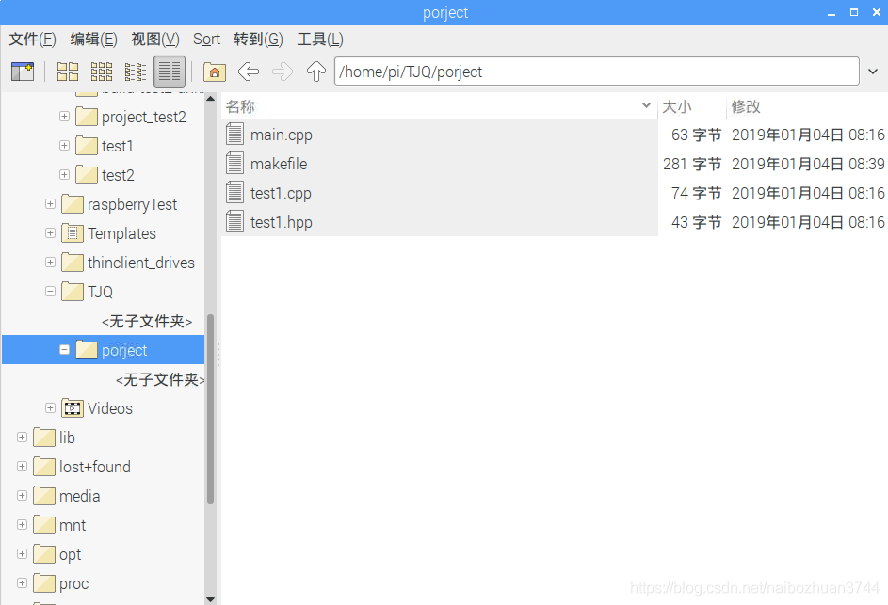Switch to thumbnail view
This screenshot has height=605, width=888.
[101, 71]
